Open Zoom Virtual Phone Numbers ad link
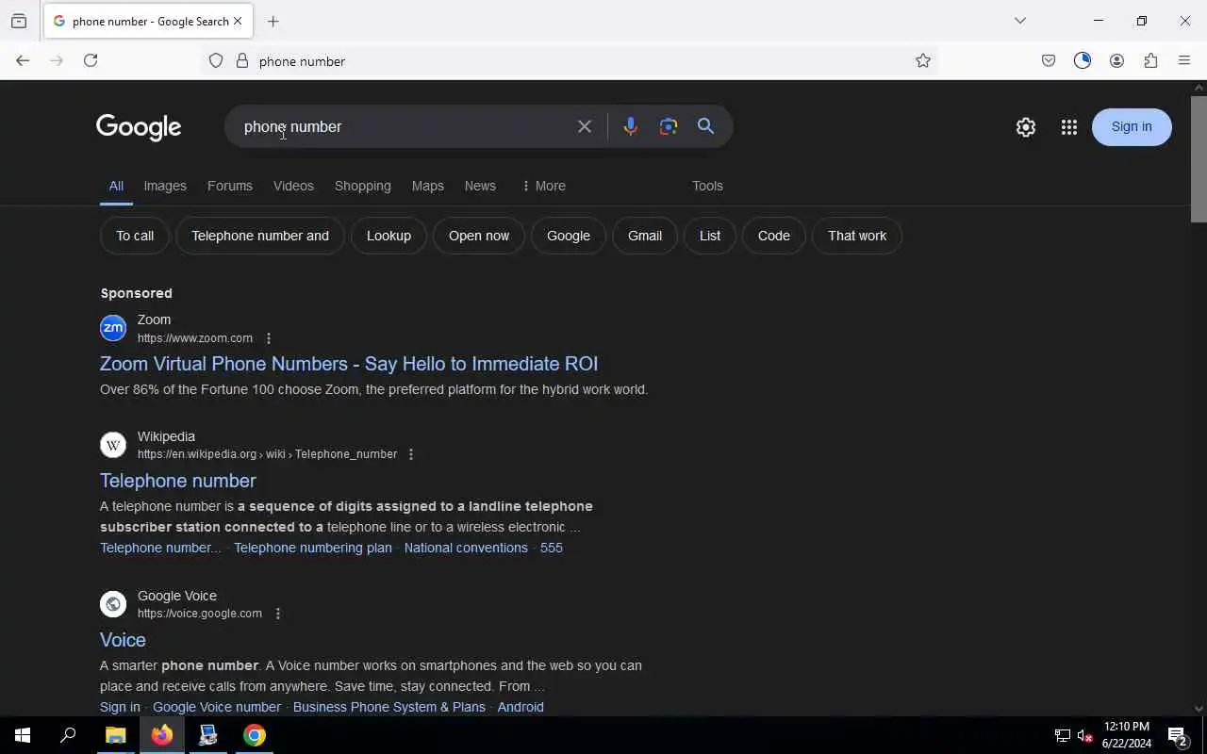The image size is (1207, 754). pyautogui.click(x=349, y=364)
